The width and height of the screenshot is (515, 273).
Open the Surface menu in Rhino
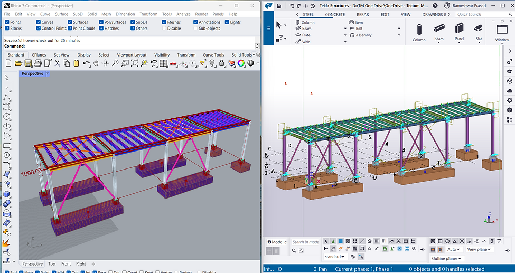pos(61,14)
